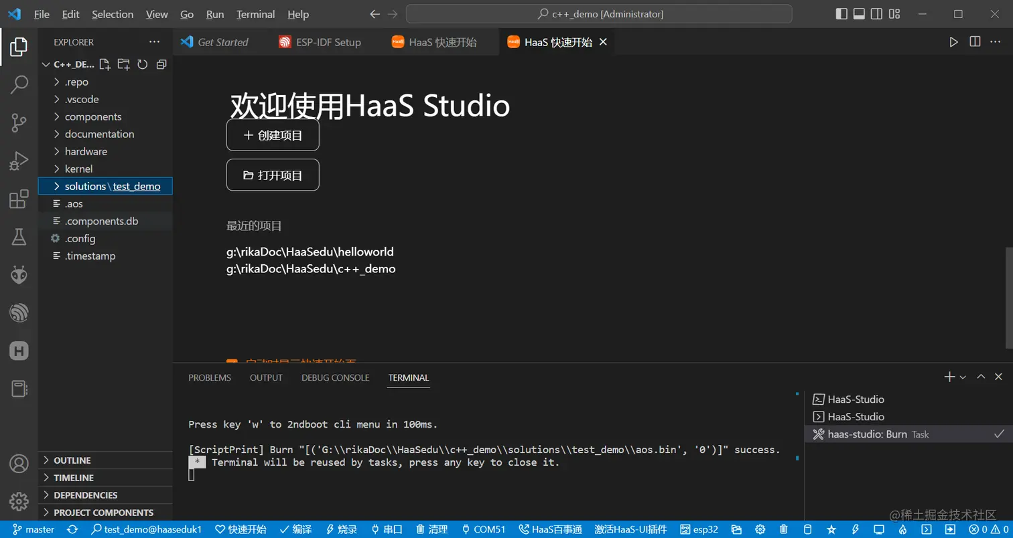Viewport: 1013px width, 538px height.
Task: Open 快速开始 from status bar
Action: click(241, 529)
